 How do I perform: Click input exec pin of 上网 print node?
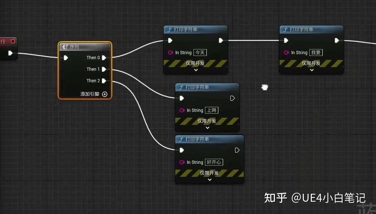point(181,98)
